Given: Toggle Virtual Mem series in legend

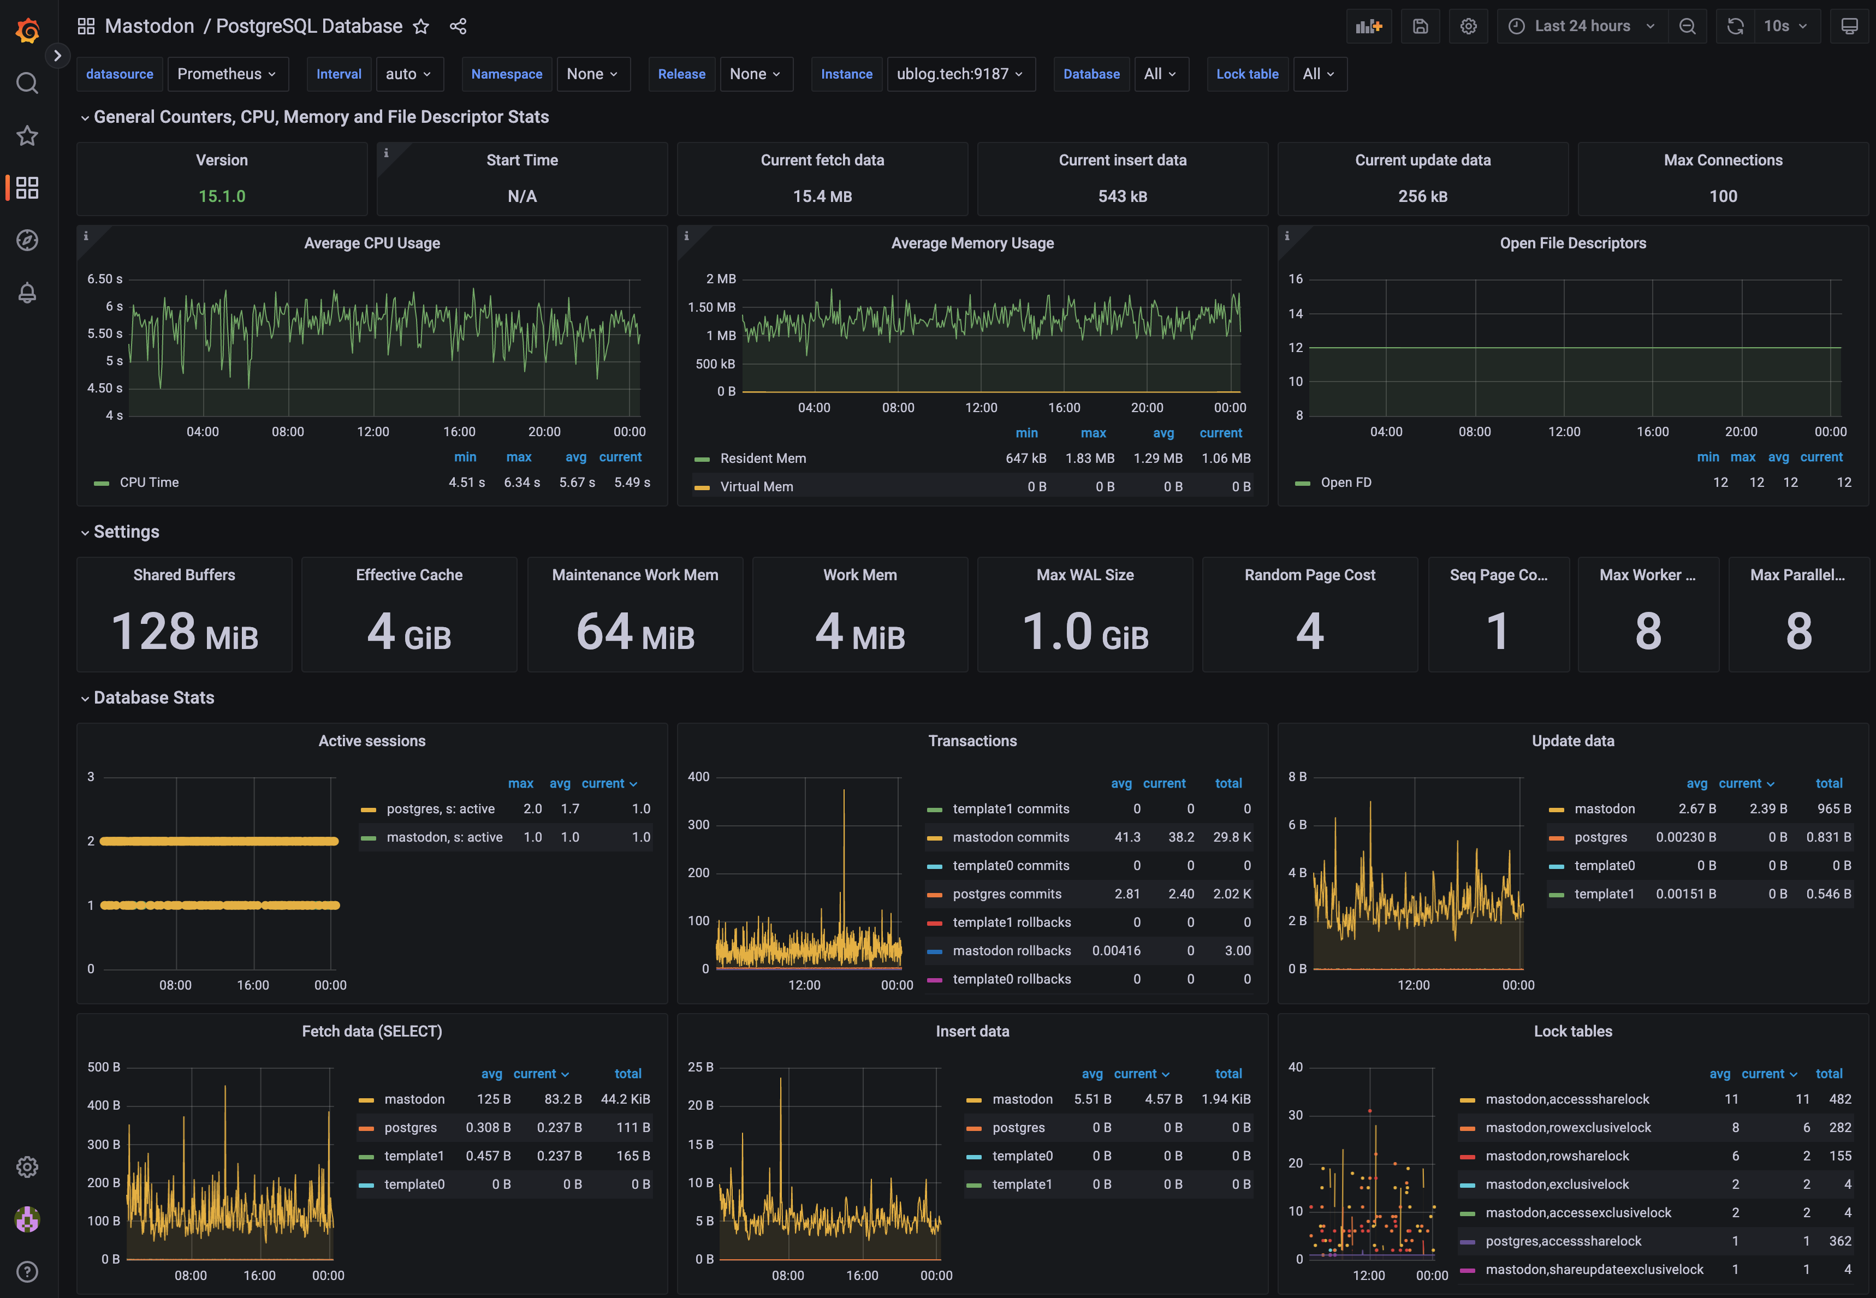Looking at the screenshot, I should click(x=756, y=486).
